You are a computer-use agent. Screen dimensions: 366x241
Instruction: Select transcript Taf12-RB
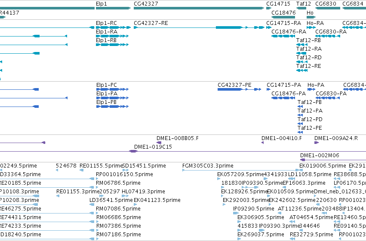(x=302, y=45)
